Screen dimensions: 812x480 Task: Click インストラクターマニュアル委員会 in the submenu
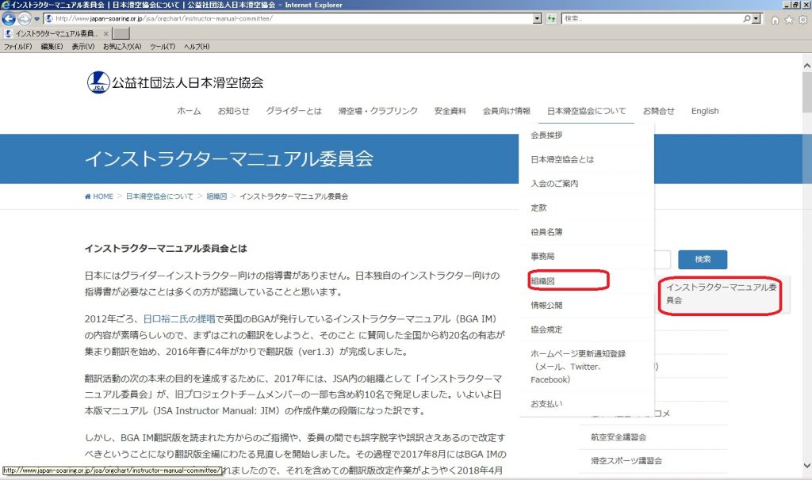click(721, 294)
